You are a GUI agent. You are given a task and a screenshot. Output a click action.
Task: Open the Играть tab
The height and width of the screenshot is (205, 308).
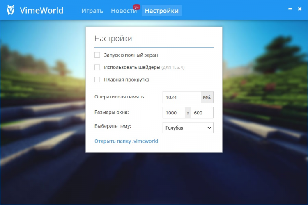(x=92, y=11)
